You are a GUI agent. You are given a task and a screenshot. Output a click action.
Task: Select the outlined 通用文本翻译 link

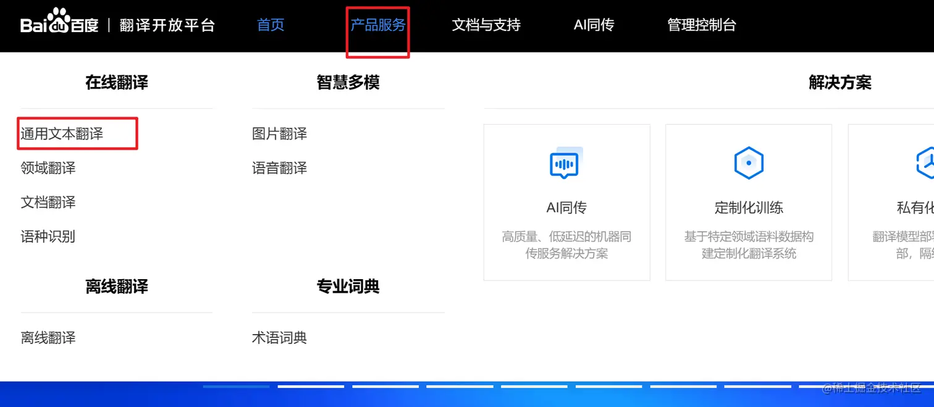pyautogui.click(x=64, y=133)
